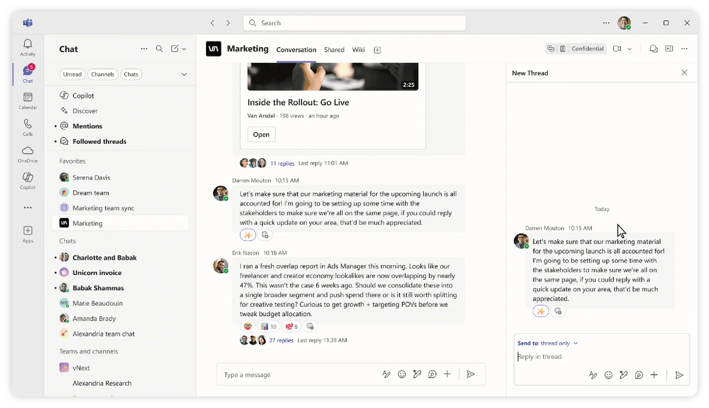Viewport: 709px width, 408px height.
Task: Toggle the Channels filter chip
Action: click(103, 74)
